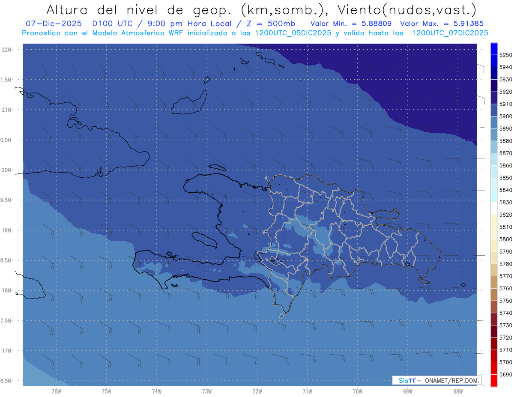
Task: Click legend value 5730
Action: [505, 325]
